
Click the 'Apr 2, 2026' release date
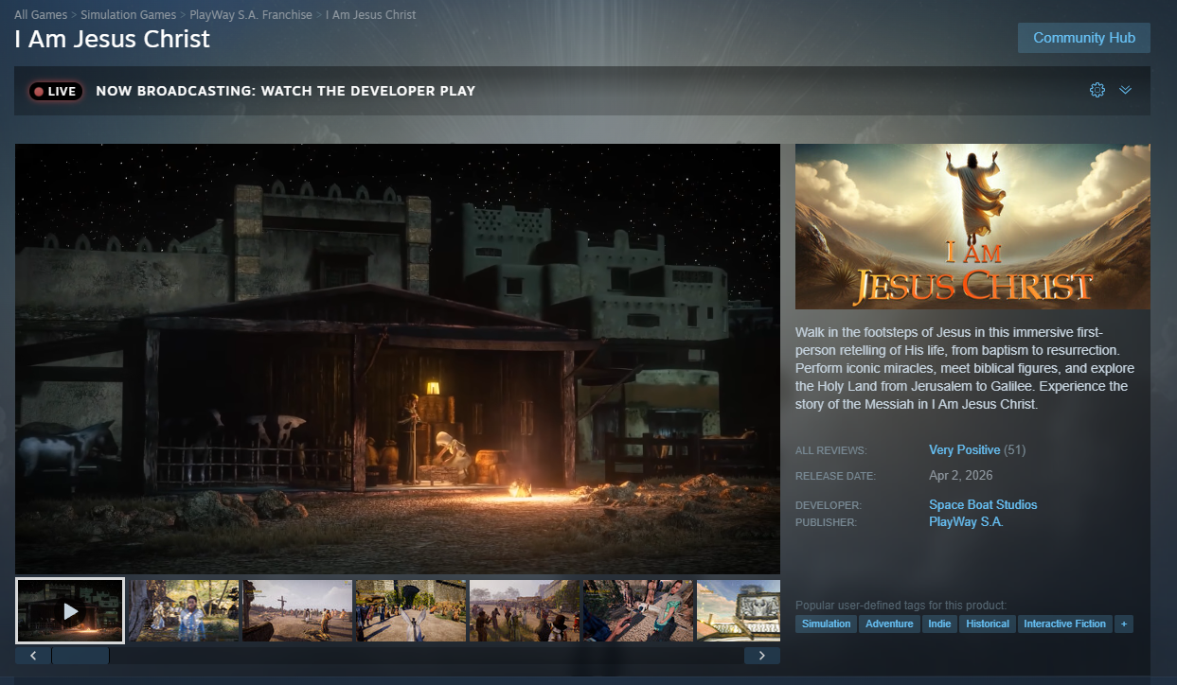point(961,476)
